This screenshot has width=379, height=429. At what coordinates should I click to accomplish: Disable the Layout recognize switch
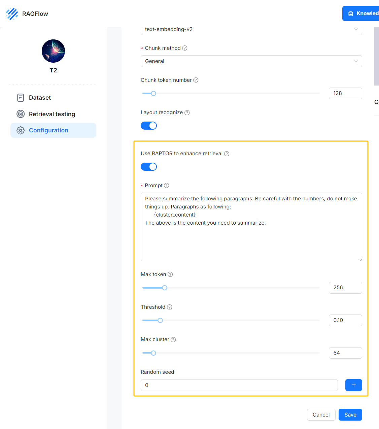pos(149,126)
